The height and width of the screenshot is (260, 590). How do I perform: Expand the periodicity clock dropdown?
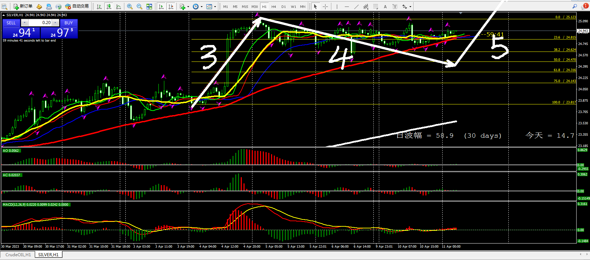coord(201,7)
